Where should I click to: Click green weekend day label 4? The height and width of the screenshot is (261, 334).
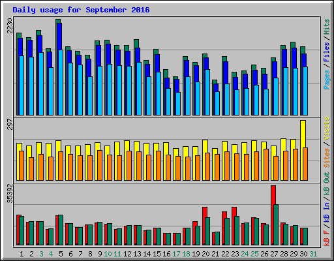tap(51, 254)
